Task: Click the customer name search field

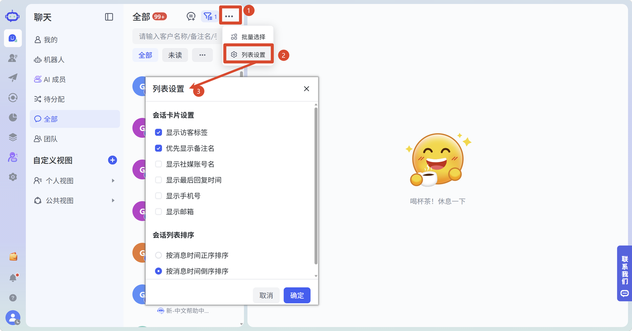Action: (176, 36)
